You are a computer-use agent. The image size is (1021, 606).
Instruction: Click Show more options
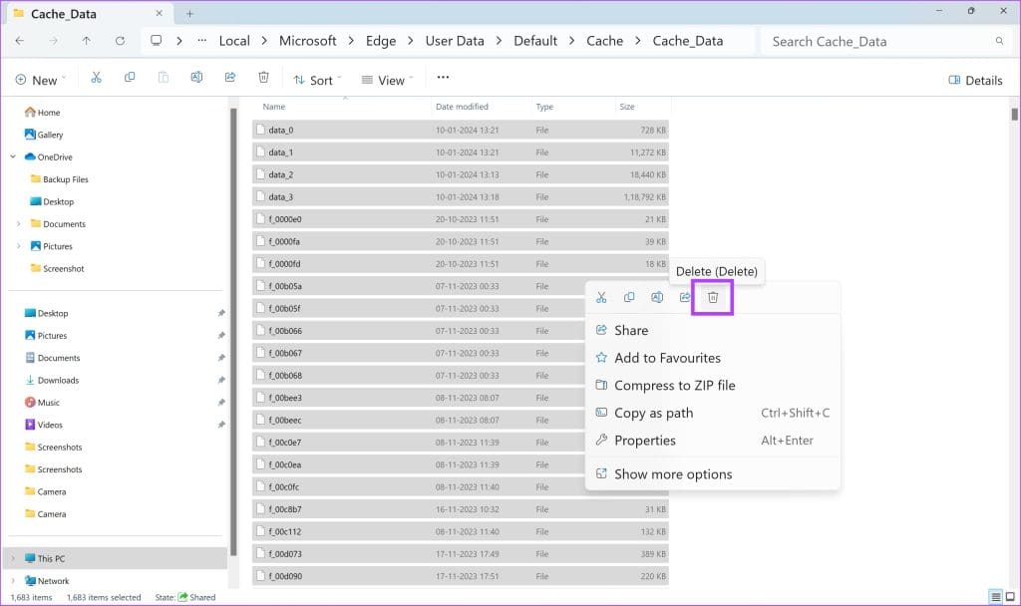click(671, 473)
